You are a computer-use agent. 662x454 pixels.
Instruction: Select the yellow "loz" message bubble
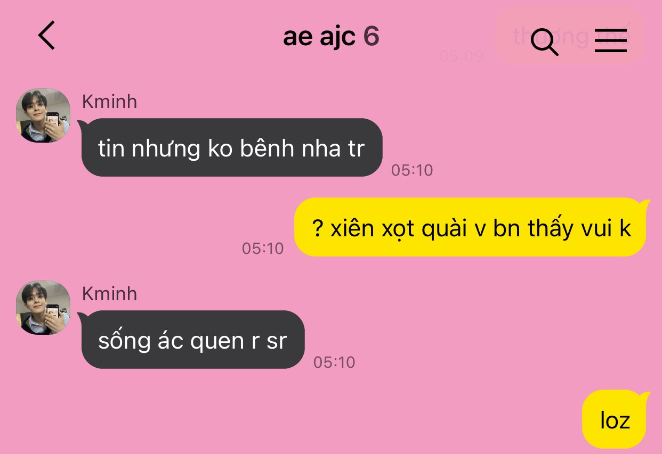click(x=616, y=419)
